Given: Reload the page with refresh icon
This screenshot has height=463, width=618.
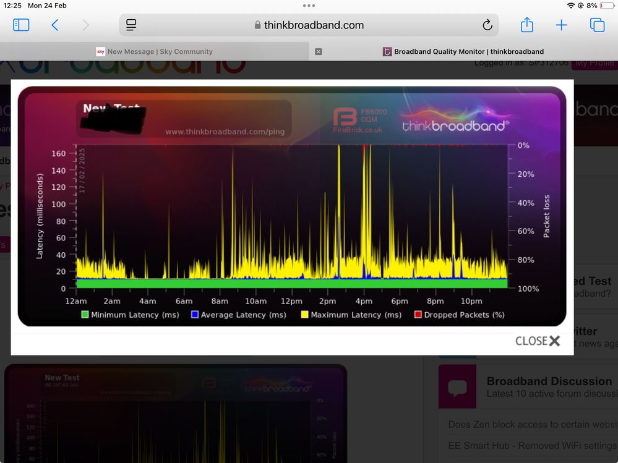Looking at the screenshot, I should pos(487,25).
